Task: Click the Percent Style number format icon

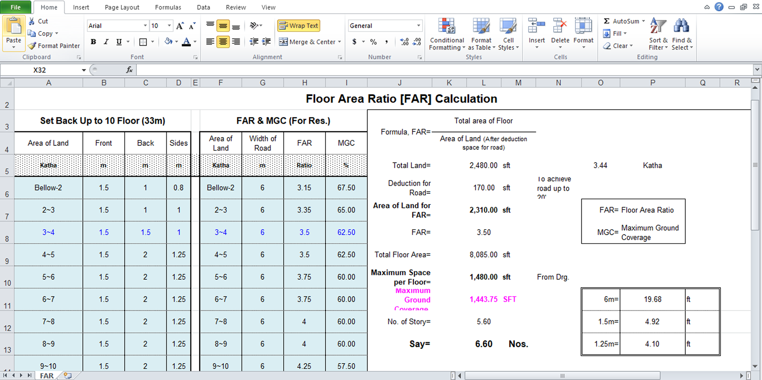Action: pos(373,42)
